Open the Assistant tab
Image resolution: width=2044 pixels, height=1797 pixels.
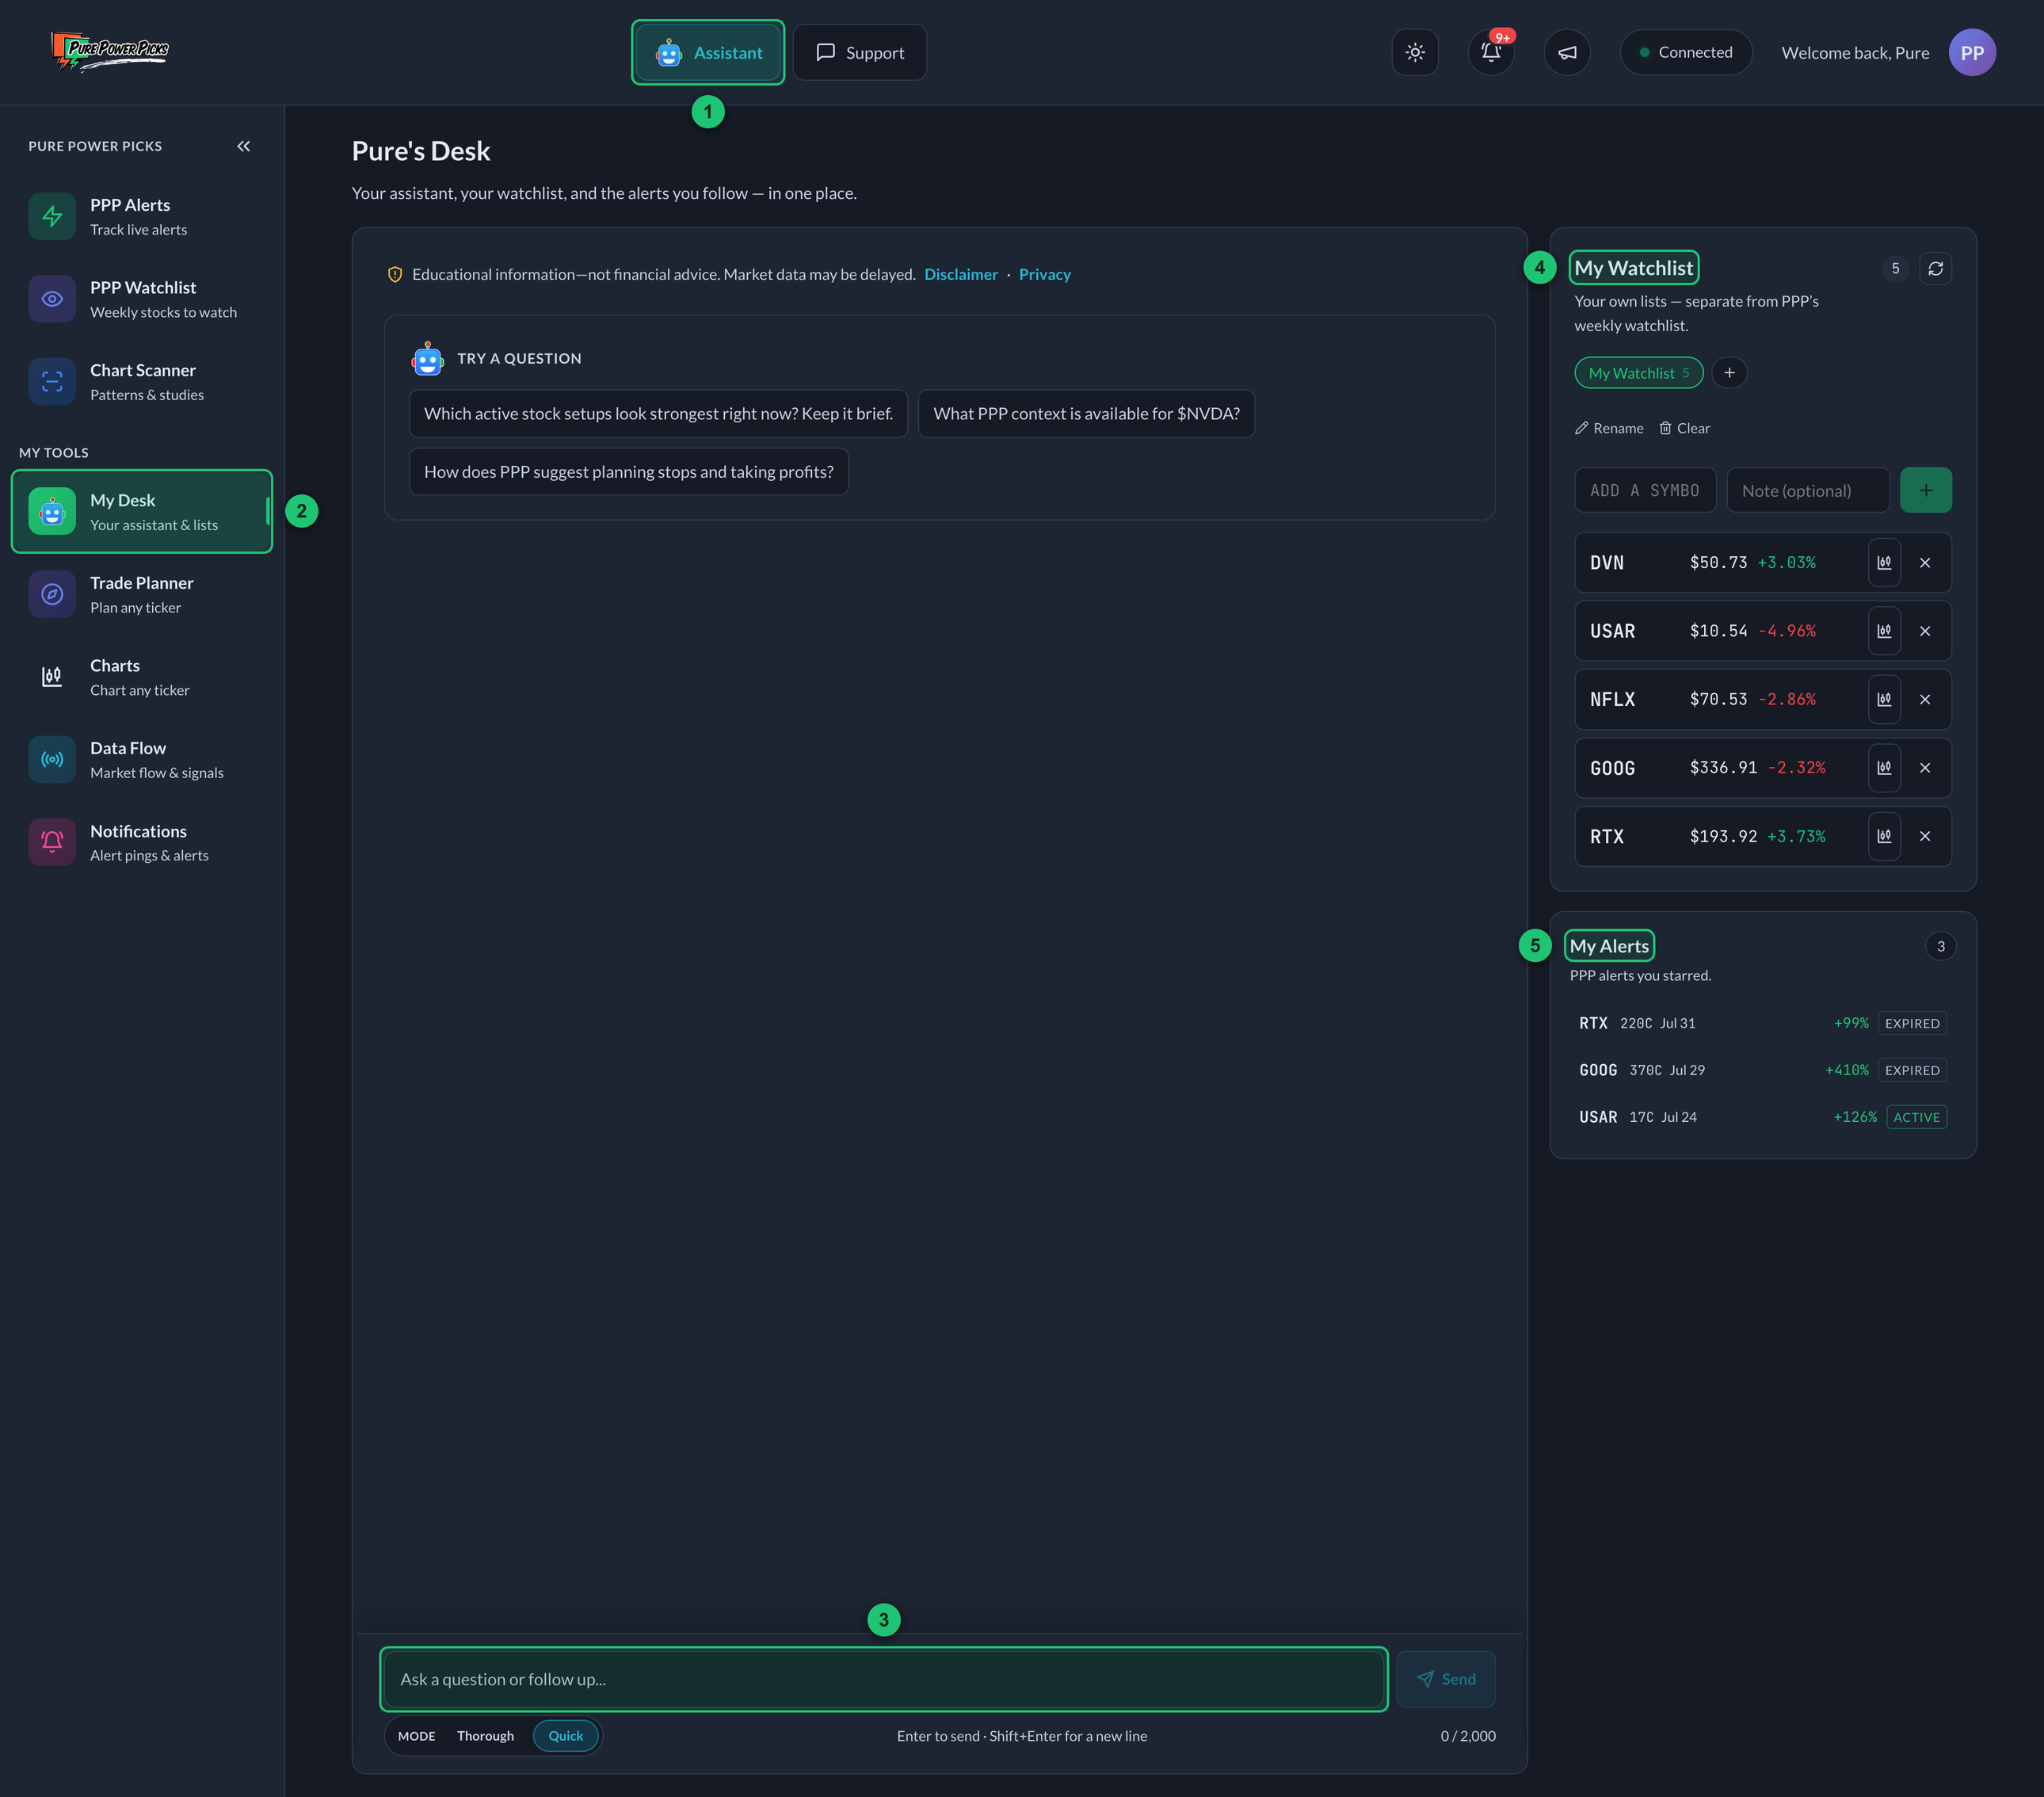tap(707, 52)
